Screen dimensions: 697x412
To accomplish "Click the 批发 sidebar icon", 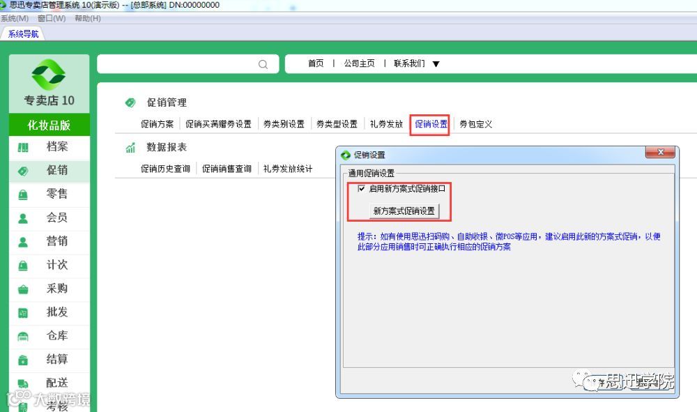I will [23, 313].
